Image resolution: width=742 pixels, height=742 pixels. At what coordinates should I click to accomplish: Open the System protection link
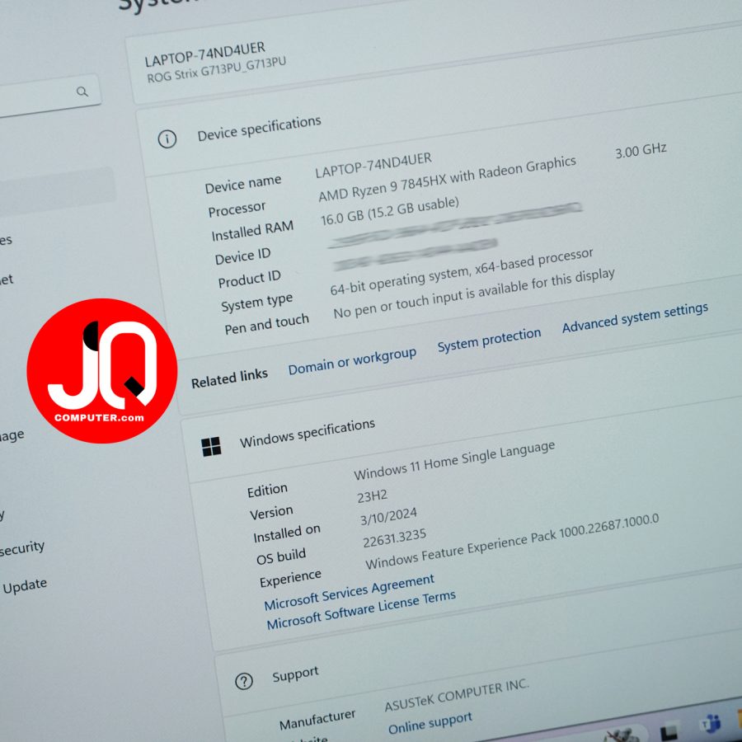pyautogui.click(x=489, y=340)
